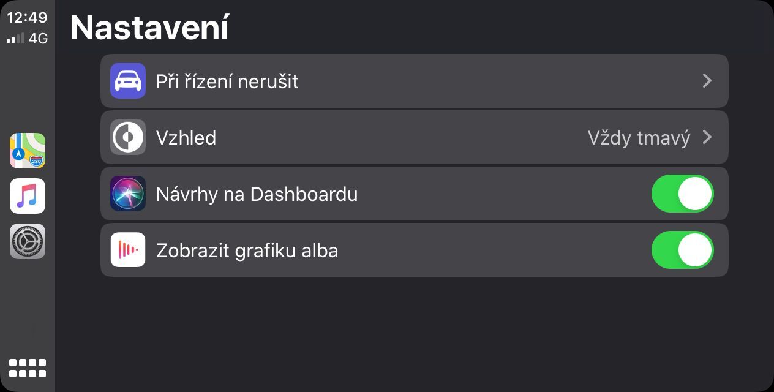
Task: Change the Vždy tmavý appearance value
Action: 639,138
